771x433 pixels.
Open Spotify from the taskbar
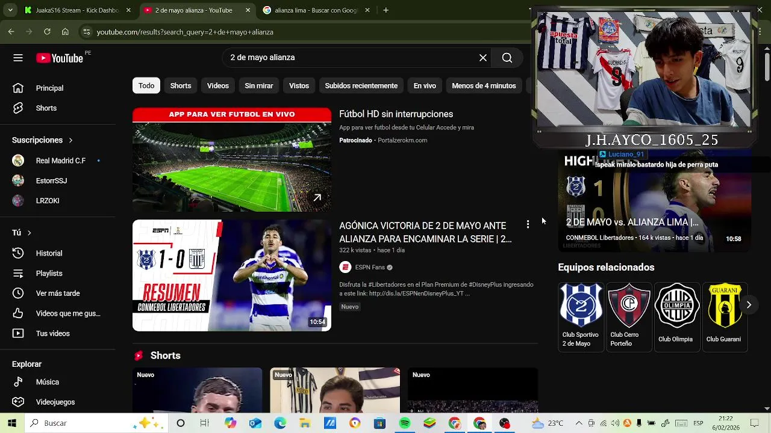coord(405,423)
